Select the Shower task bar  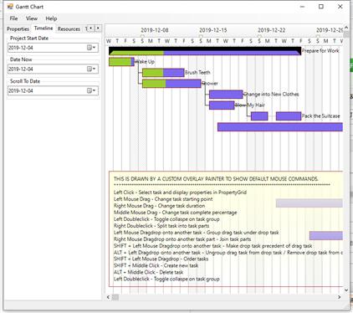pyautogui.click(x=171, y=84)
